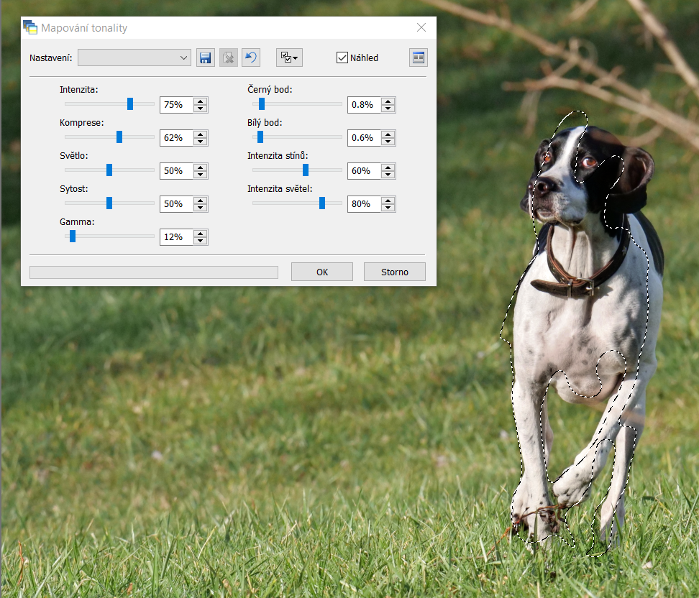Click the Intenzita stínů slider handle

pos(306,170)
